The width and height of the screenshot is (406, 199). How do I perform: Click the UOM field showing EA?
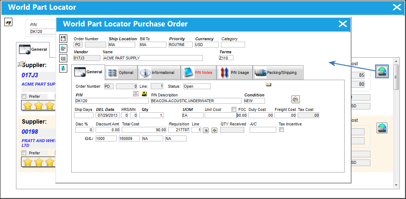click(193, 115)
